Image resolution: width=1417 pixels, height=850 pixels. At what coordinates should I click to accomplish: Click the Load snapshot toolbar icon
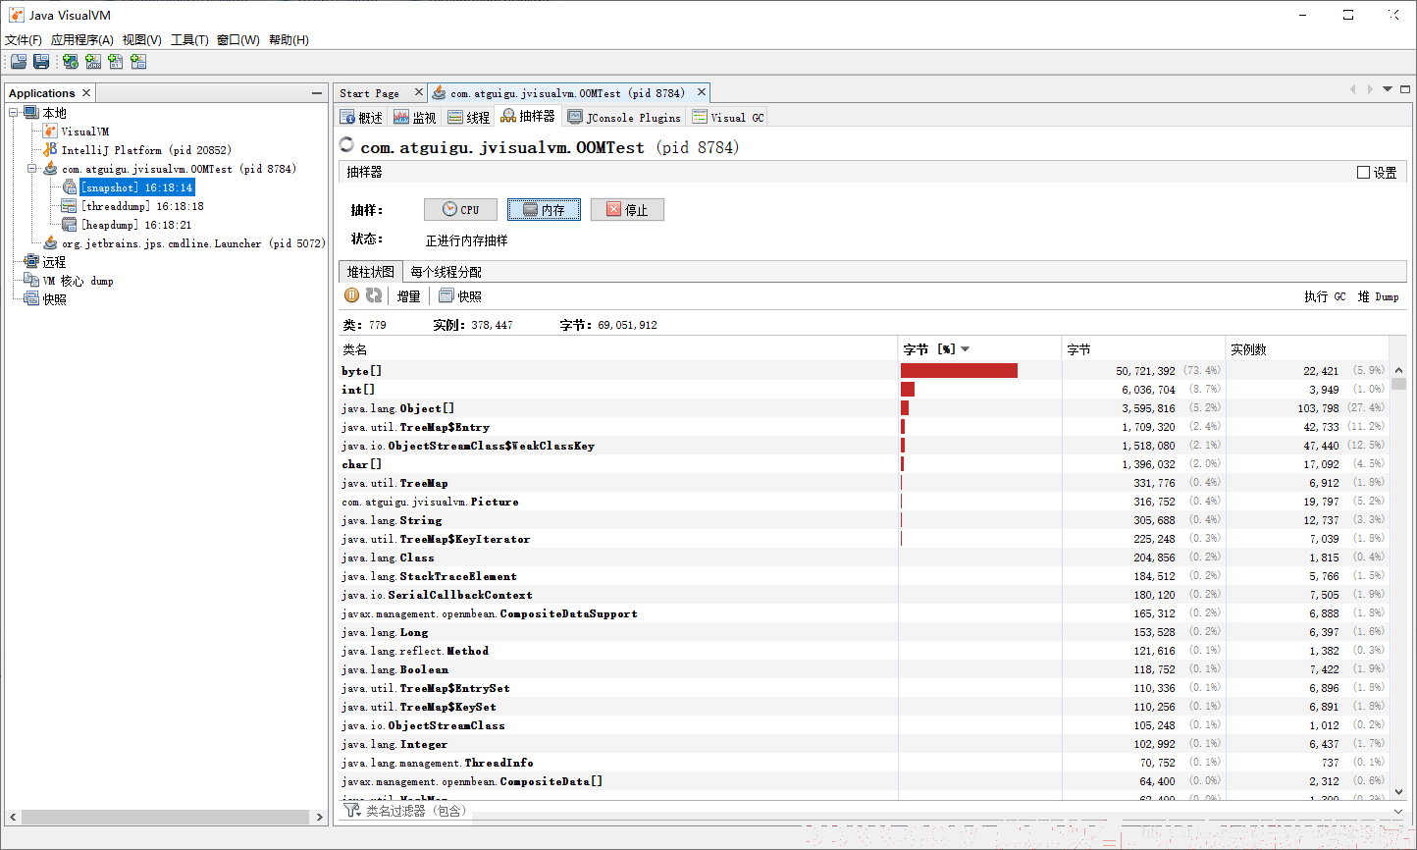[19, 61]
